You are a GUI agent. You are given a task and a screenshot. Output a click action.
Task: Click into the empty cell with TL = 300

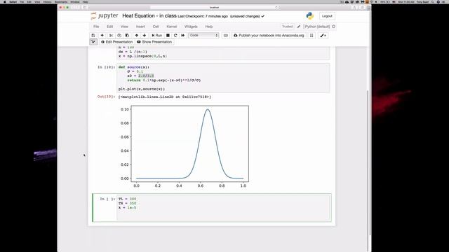(224, 207)
